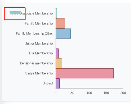This screenshot has width=133, height=104.
Task: Select the Associate Membership bar
Action: 56,13
